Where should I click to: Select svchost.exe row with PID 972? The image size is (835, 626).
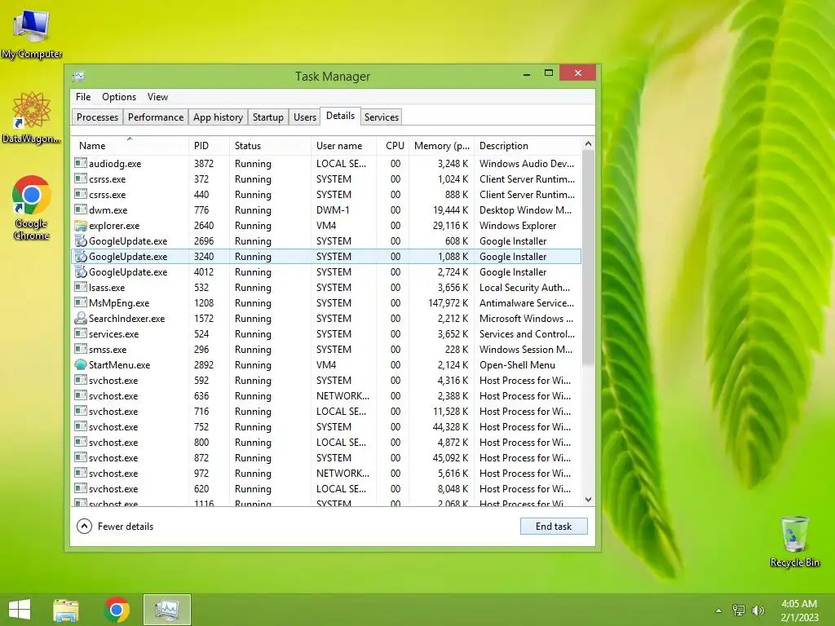326,473
